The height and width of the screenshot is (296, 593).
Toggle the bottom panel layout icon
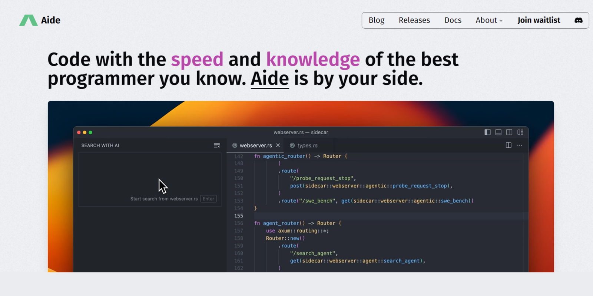(x=498, y=132)
